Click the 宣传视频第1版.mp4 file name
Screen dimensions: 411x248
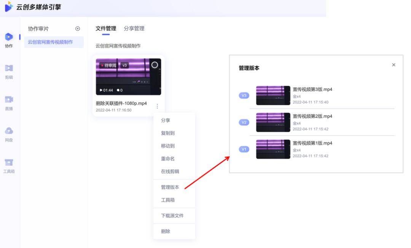pos(312,143)
